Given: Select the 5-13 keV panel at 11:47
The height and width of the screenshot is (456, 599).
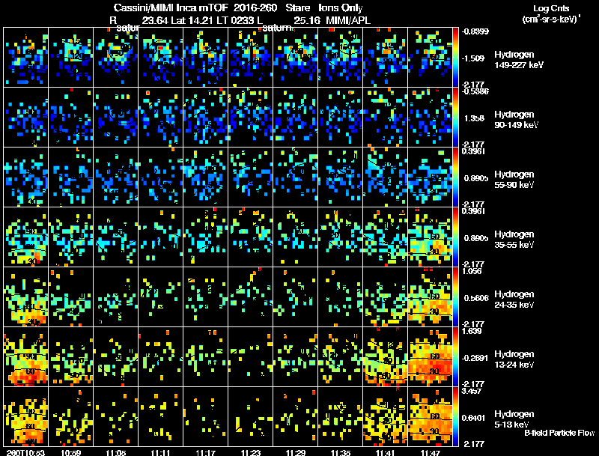Looking at the screenshot, I should coord(430,416).
